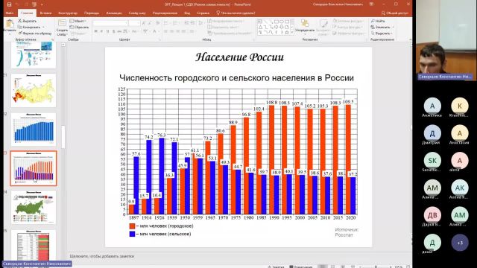The width and height of the screenshot is (477, 268).
Task: Switch to the Transitions (Переходы) tab
Action: [x=92, y=13]
